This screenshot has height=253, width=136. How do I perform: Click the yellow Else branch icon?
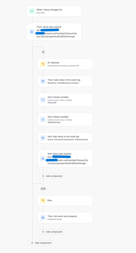[43, 200]
